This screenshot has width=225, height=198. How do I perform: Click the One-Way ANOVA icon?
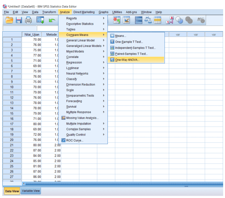coord(112,60)
